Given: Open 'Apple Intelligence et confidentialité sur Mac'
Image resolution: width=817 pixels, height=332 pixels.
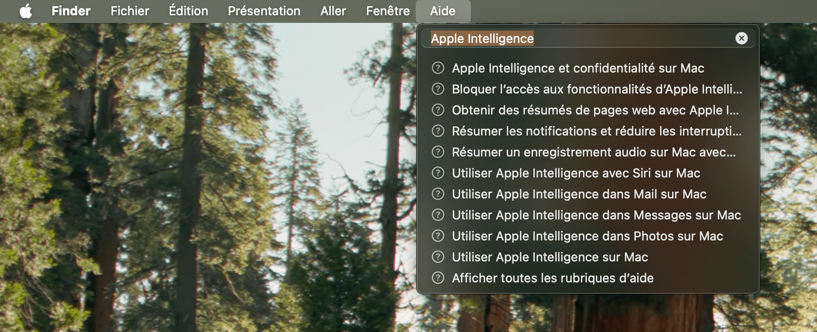Looking at the screenshot, I should [587, 68].
